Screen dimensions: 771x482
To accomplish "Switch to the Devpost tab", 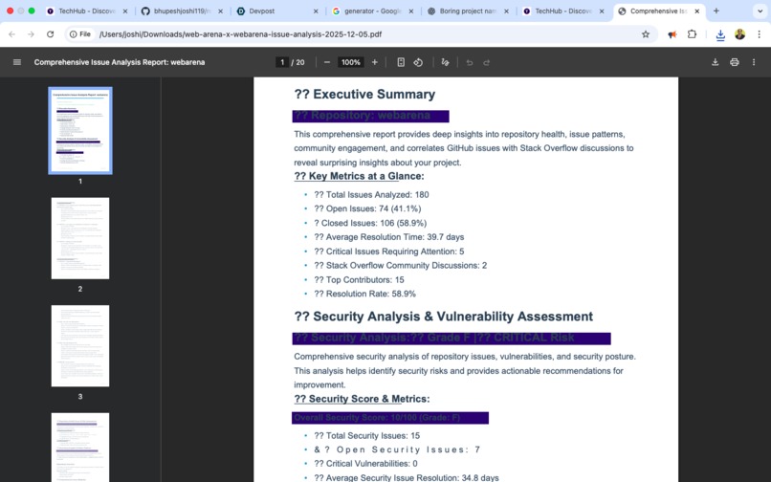I will [275, 11].
